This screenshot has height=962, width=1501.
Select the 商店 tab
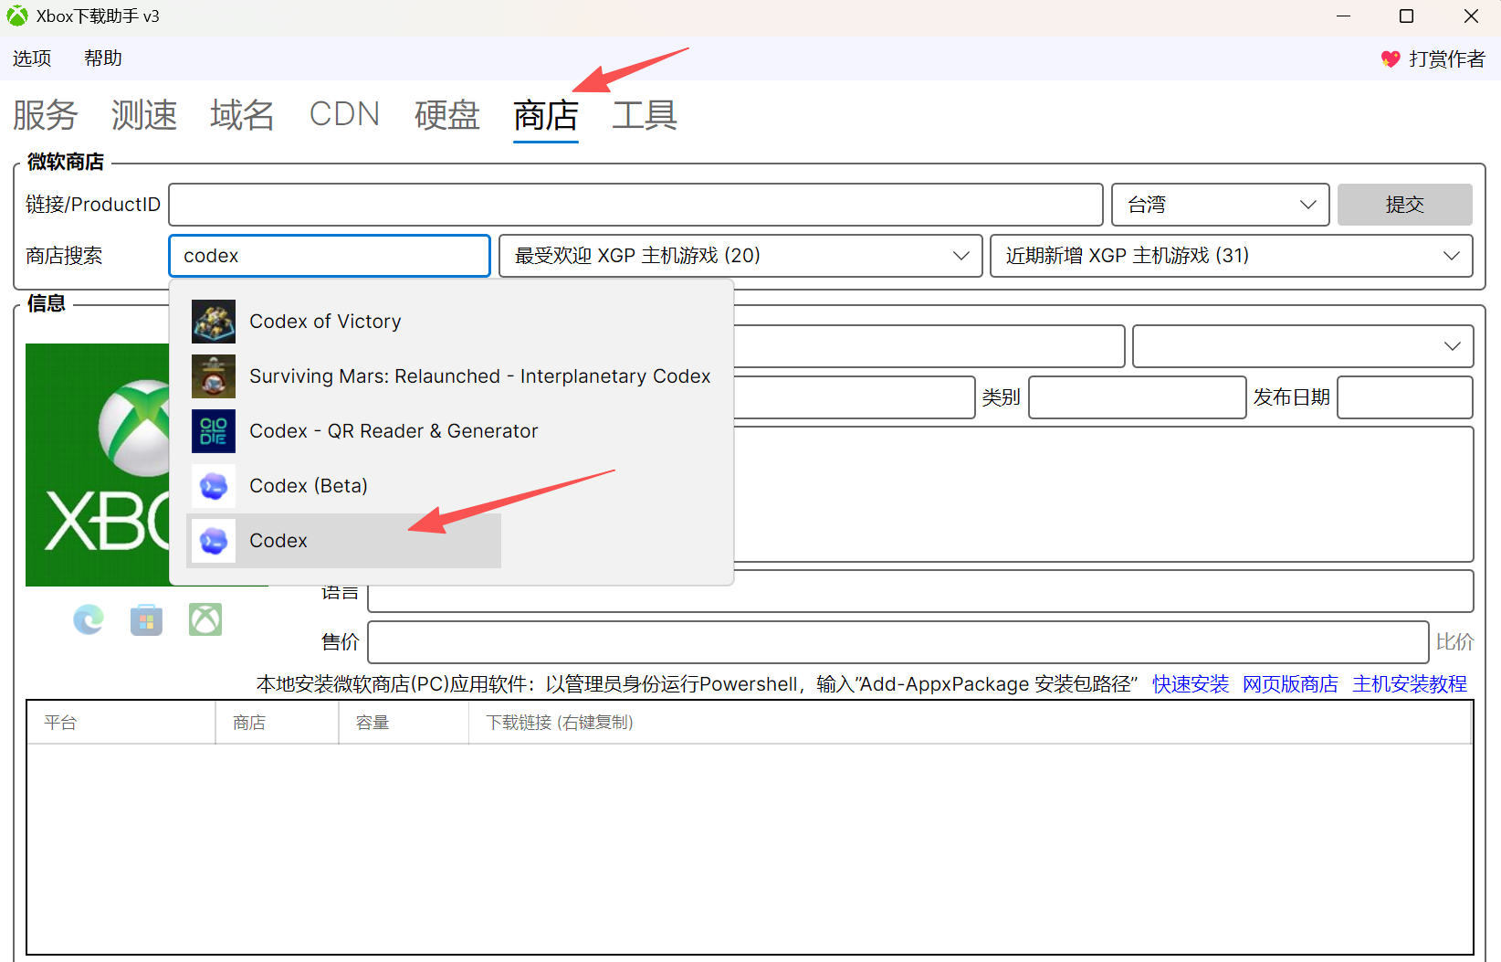pyautogui.click(x=546, y=115)
